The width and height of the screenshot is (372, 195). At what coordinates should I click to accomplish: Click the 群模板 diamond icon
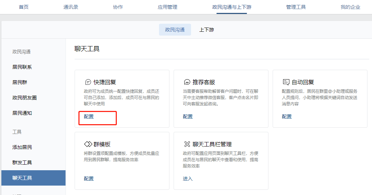pyautogui.click(x=88, y=144)
